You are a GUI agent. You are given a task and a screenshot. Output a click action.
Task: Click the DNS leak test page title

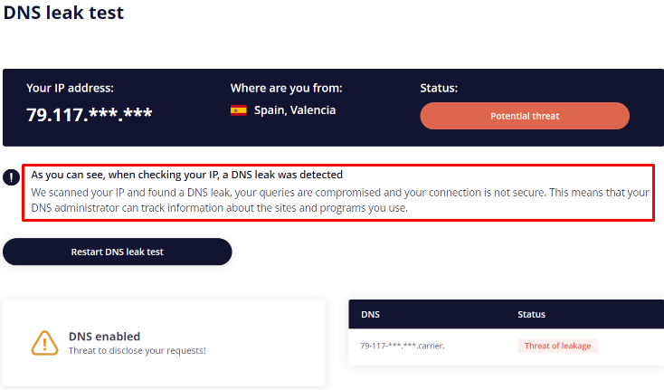[x=63, y=13]
